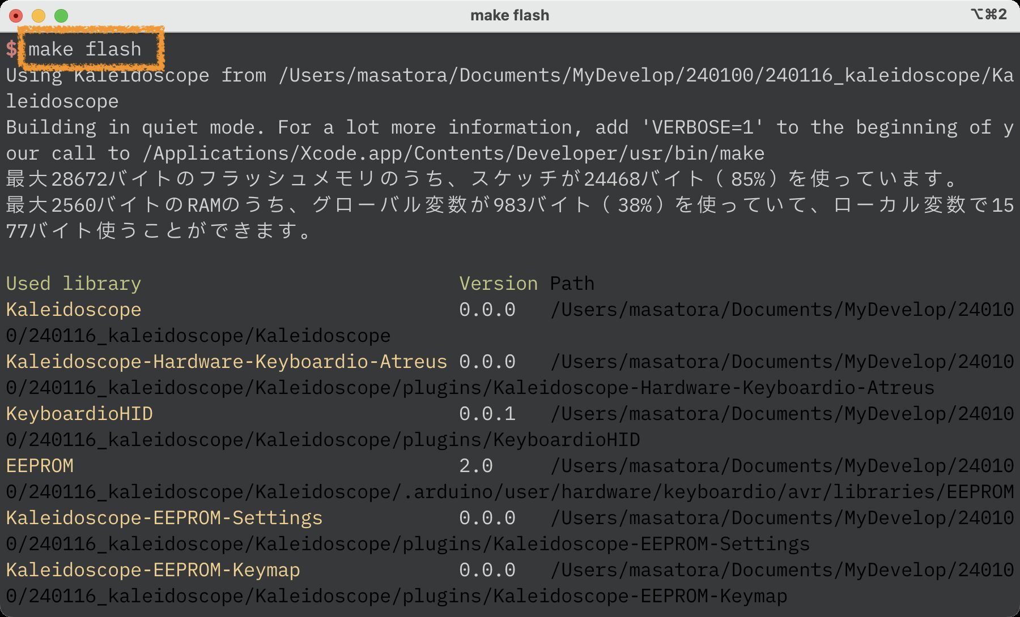The width and height of the screenshot is (1020, 617).
Task: Click version 0.0.0 in Kaleidoscope-EEPROM-Settings row
Action: [487, 518]
